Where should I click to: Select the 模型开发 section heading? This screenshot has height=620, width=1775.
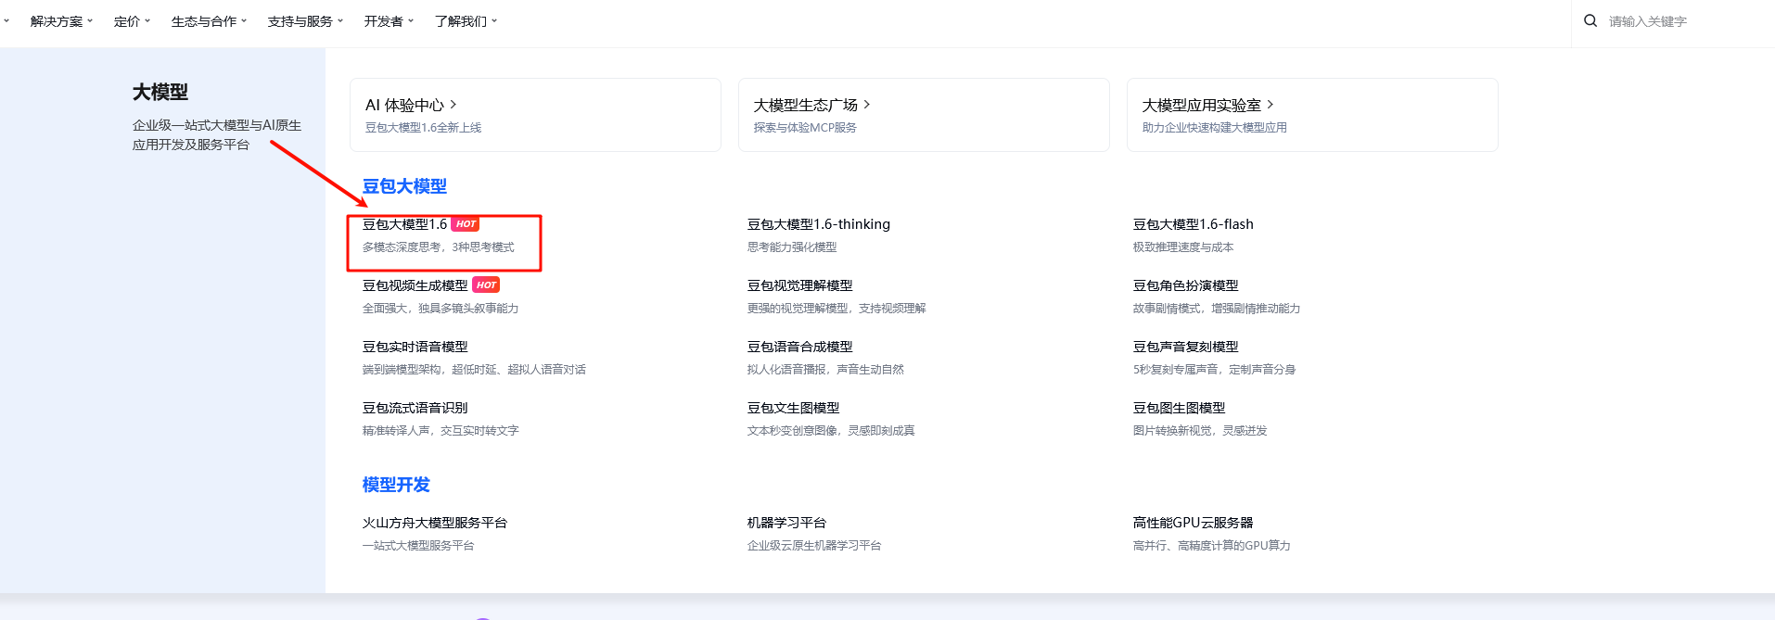click(x=396, y=485)
